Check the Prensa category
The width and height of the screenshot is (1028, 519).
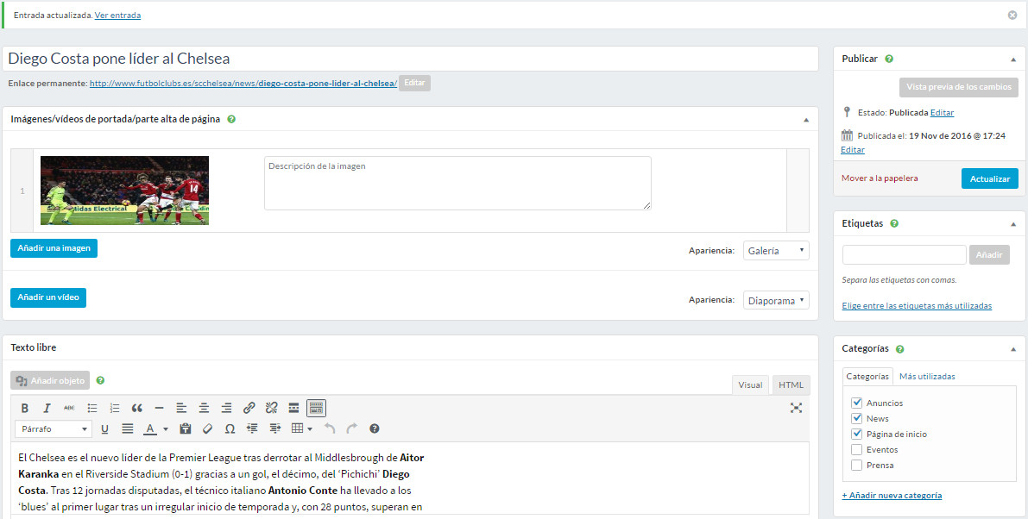pyautogui.click(x=856, y=466)
